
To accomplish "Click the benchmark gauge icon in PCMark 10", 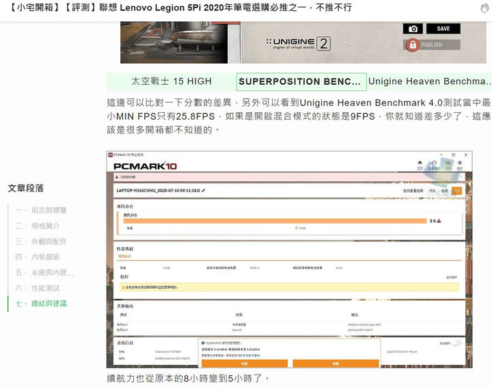I will click(435, 163).
